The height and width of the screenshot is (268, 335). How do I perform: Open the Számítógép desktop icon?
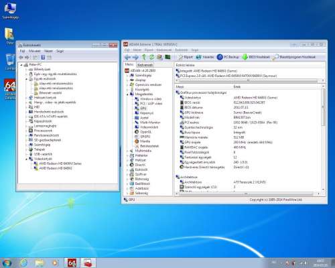pyautogui.click(x=10, y=10)
